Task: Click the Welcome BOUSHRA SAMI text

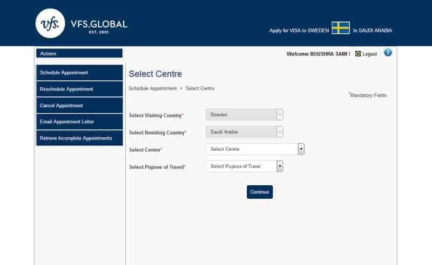Action: 318,54
